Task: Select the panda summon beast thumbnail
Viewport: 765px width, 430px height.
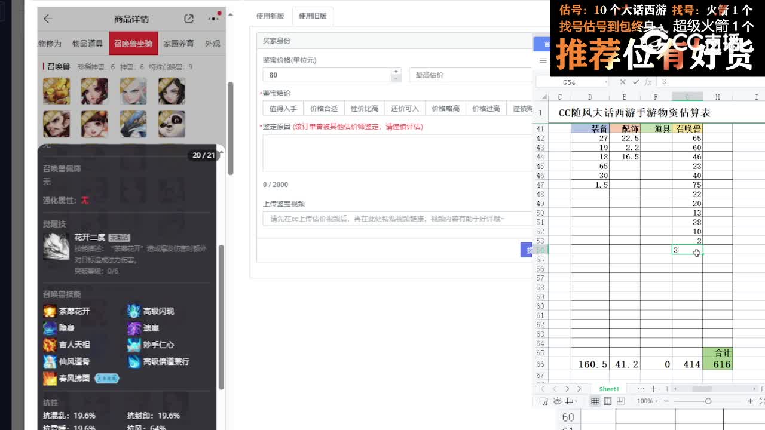Action: pyautogui.click(x=172, y=125)
